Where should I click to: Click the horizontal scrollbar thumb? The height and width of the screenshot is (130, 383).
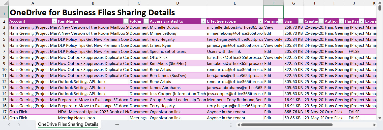pos(287,125)
